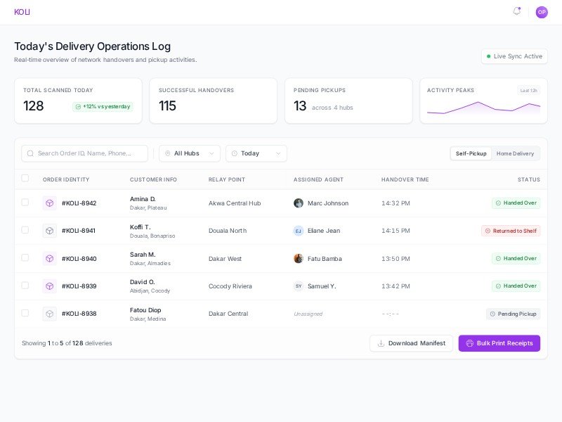Click the Download Manifest button
Screen dimensions: 562x422
coord(411,343)
